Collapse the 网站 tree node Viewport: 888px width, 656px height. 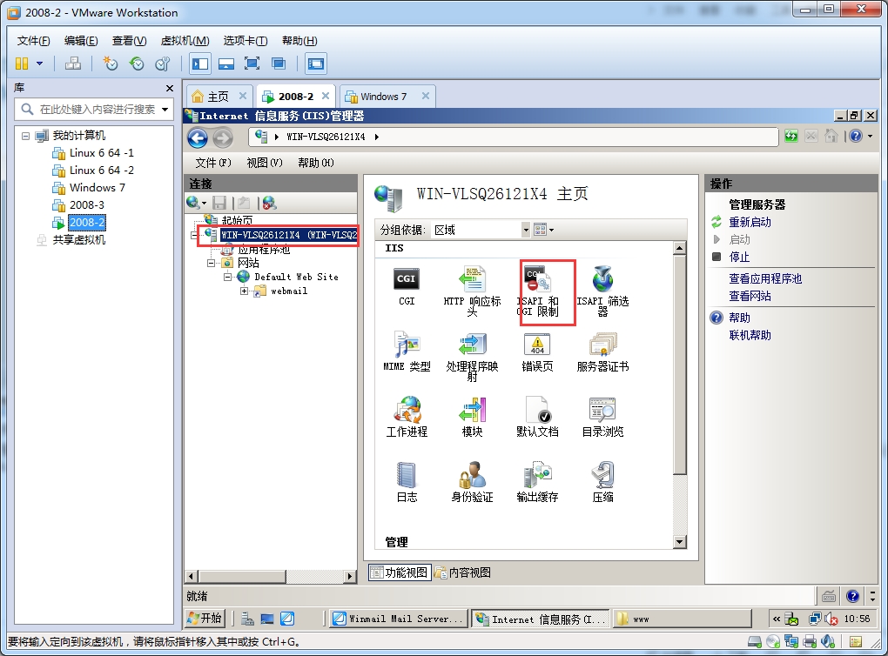212,264
